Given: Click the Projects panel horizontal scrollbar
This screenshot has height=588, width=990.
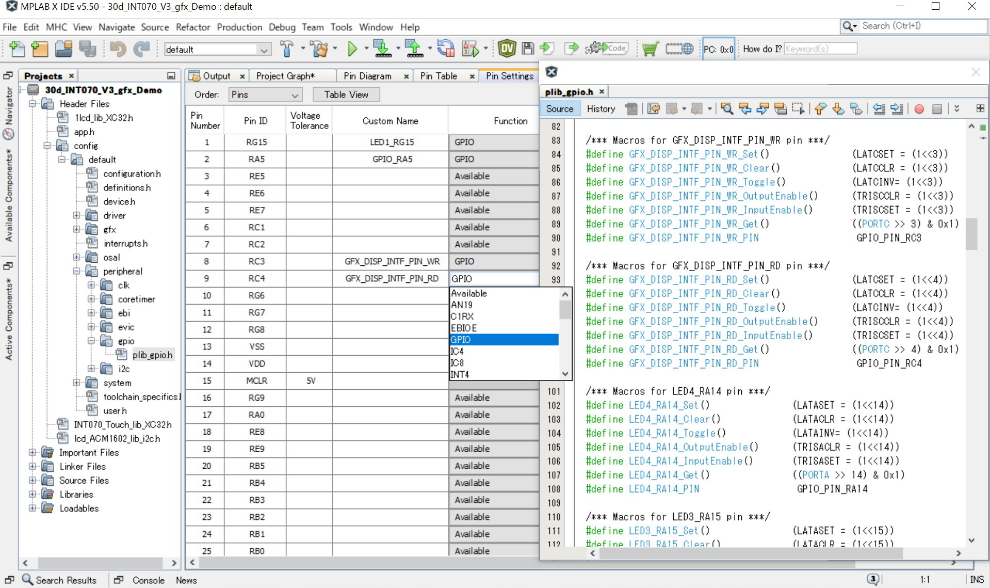Looking at the screenshot, I should click(x=101, y=563).
